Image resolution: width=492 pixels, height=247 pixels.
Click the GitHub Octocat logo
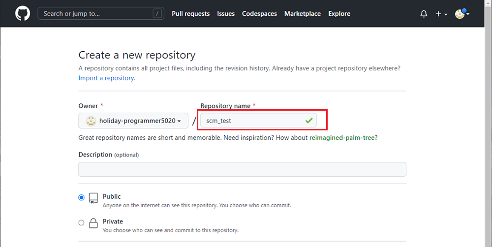[x=23, y=13]
